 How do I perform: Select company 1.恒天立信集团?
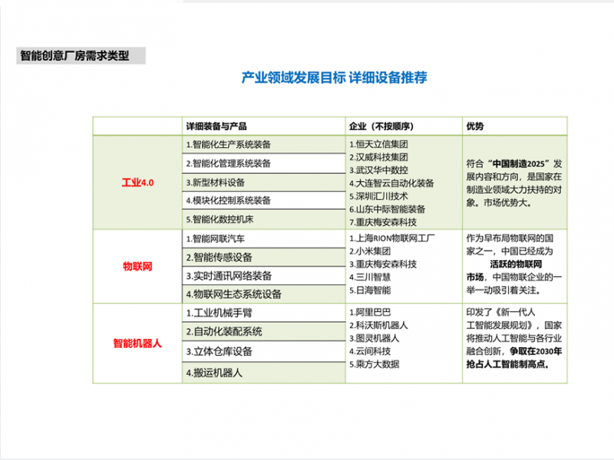click(378, 144)
